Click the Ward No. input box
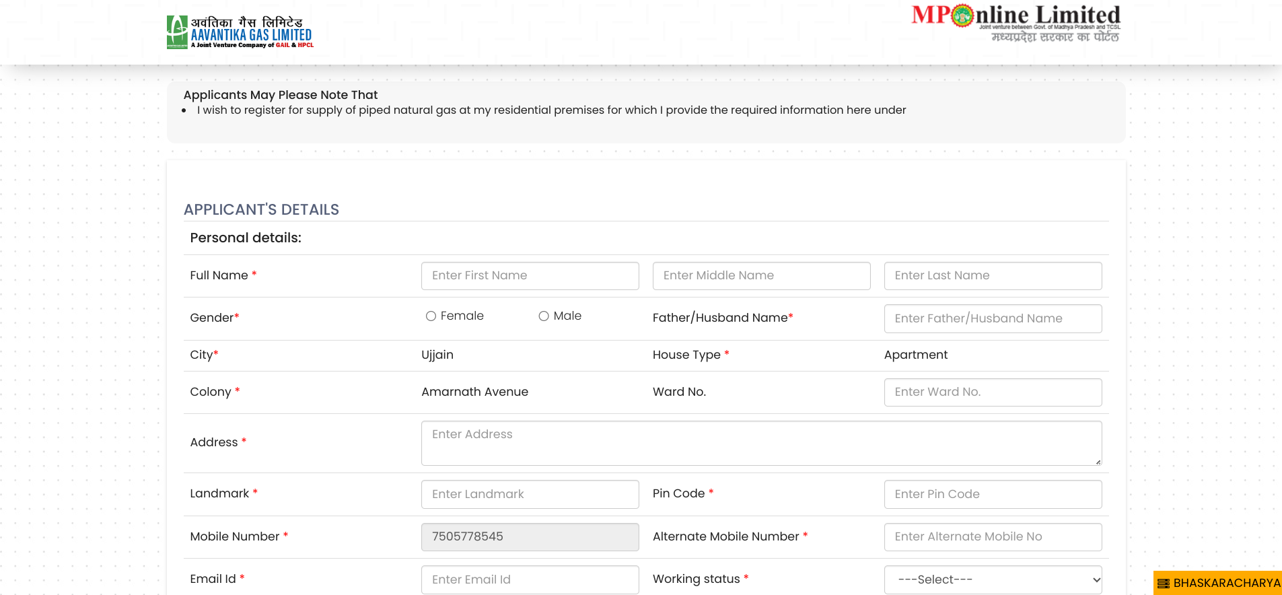This screenshot has height=595, width=1282. pos(993,392)
